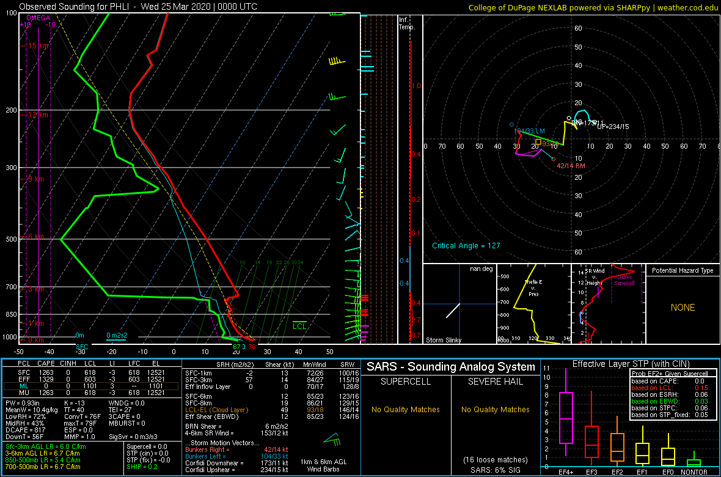Click the 'SARS: 6% SIG' text
The height and width of the screenshot is (477, 721).
tap(495, 469)
